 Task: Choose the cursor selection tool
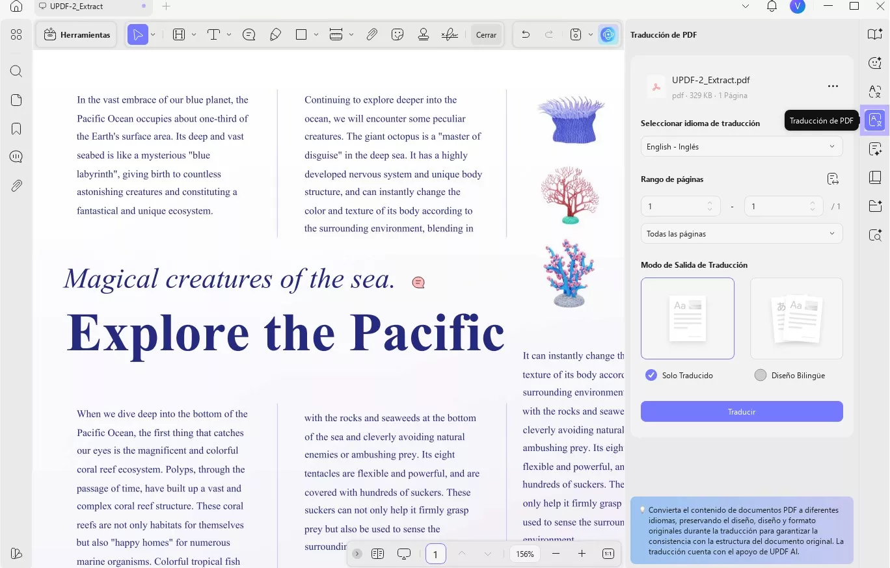click(x=137, y=35)
